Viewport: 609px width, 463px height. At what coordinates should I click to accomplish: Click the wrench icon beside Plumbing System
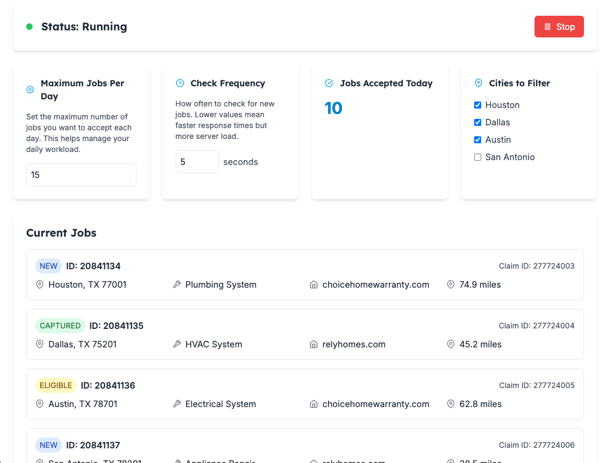tap(177, 284)
